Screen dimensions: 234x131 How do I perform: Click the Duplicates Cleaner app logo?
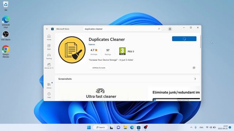(x=72, y=50)
